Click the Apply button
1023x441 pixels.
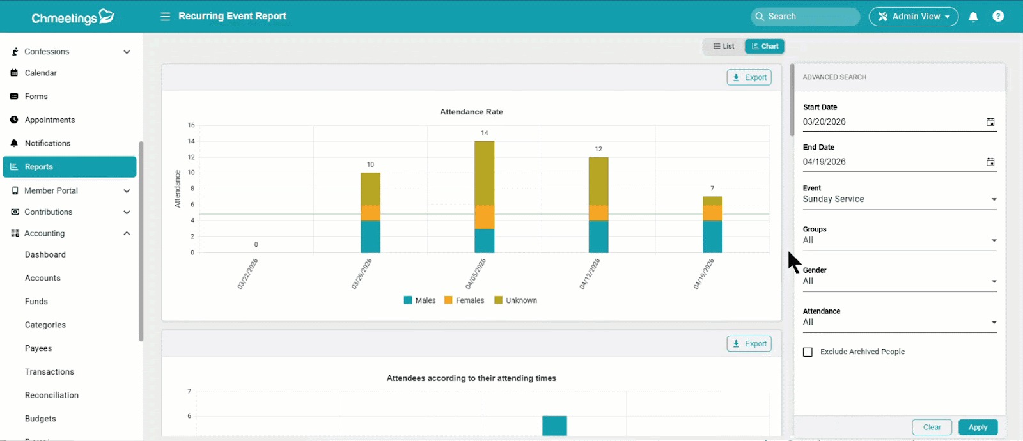coord(977,428)
